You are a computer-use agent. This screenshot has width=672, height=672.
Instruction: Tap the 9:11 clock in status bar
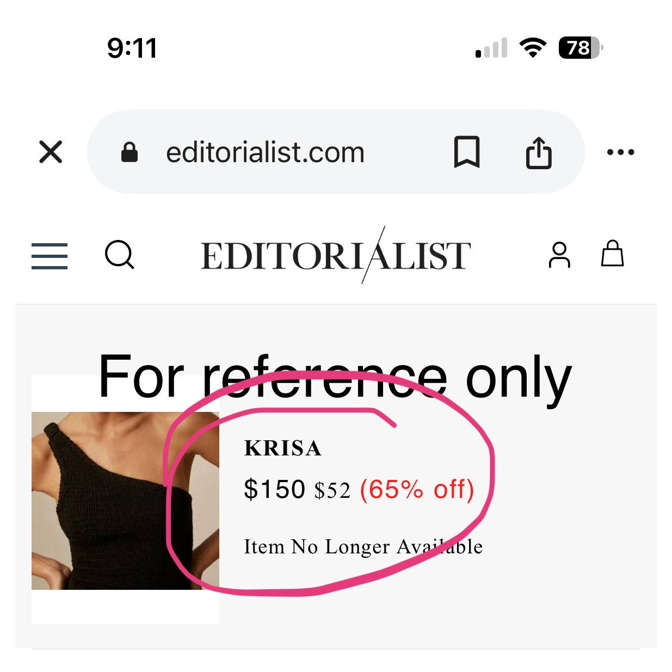click(132, 48)
